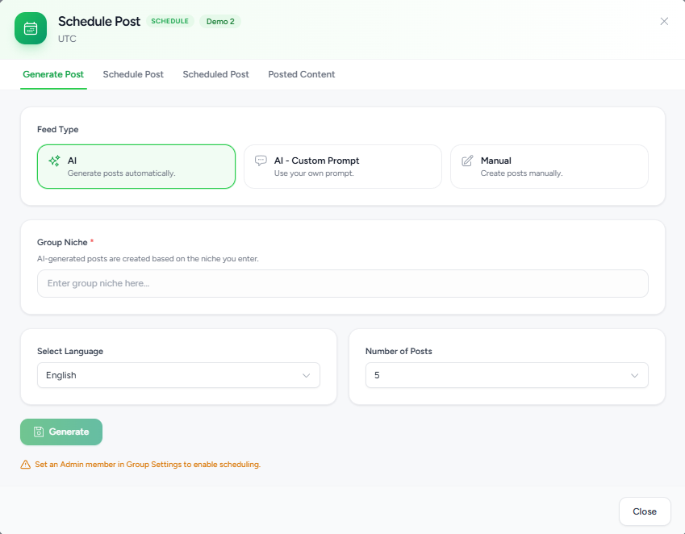
Task: Click the Close button at the bottom
Action: point(645,511)
